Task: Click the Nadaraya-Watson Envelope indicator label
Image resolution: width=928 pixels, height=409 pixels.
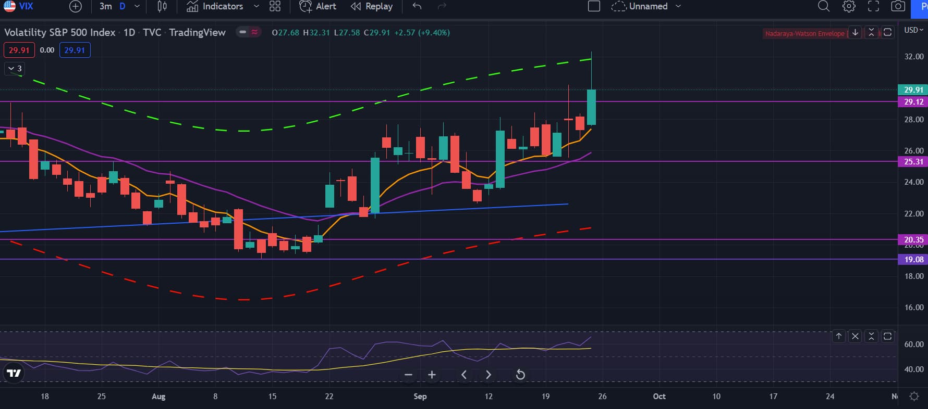Action: point(805,33)
